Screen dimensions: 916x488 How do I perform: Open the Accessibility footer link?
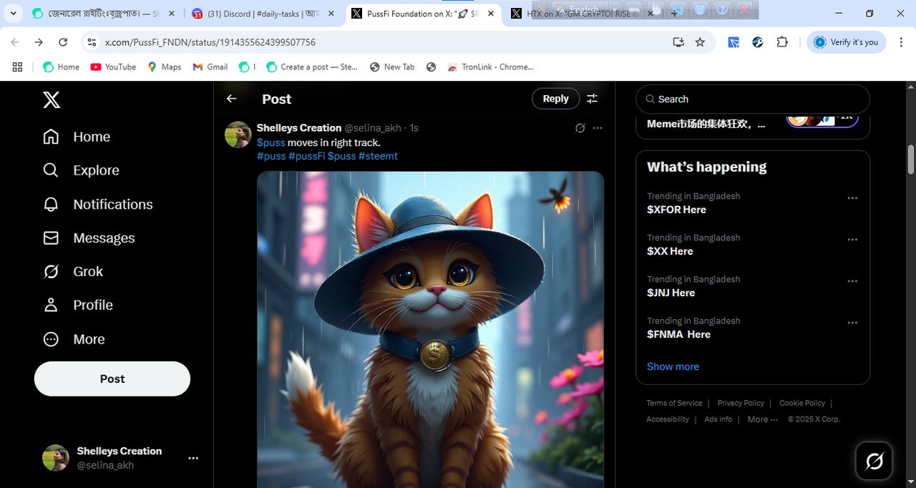click(x=668, y=419)
